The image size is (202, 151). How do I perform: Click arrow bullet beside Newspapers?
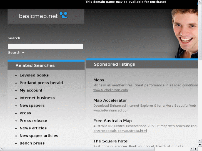click(x=16, y=106)
